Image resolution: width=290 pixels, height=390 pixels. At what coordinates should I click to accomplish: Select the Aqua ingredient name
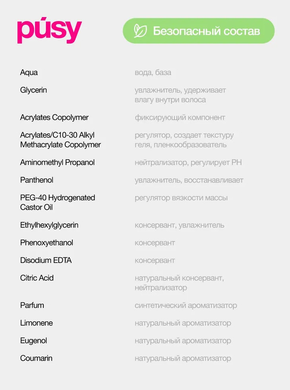coord(29,73)
